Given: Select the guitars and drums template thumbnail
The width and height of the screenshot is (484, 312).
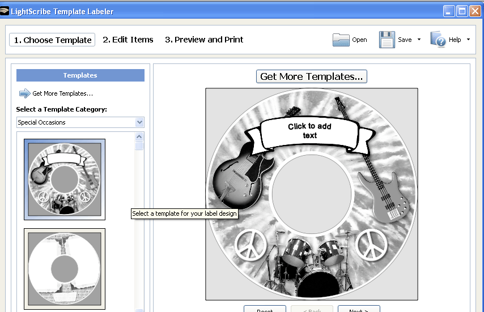Looking at the screenshot, I should 65,179.
